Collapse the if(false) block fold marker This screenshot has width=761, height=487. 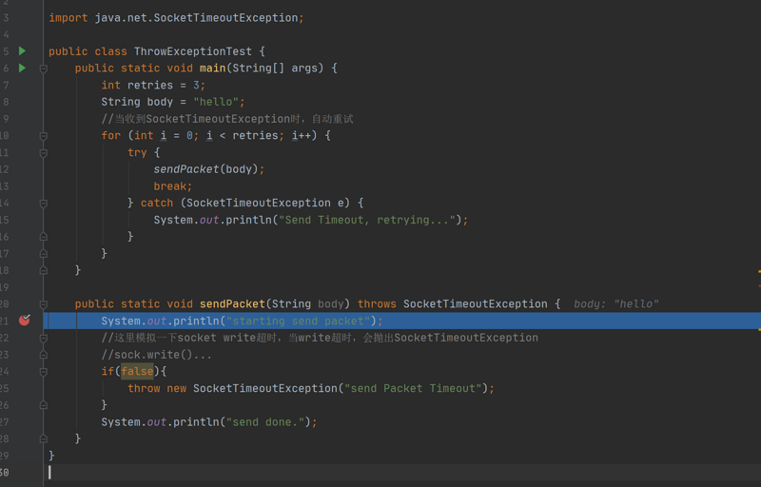[43, 372]
